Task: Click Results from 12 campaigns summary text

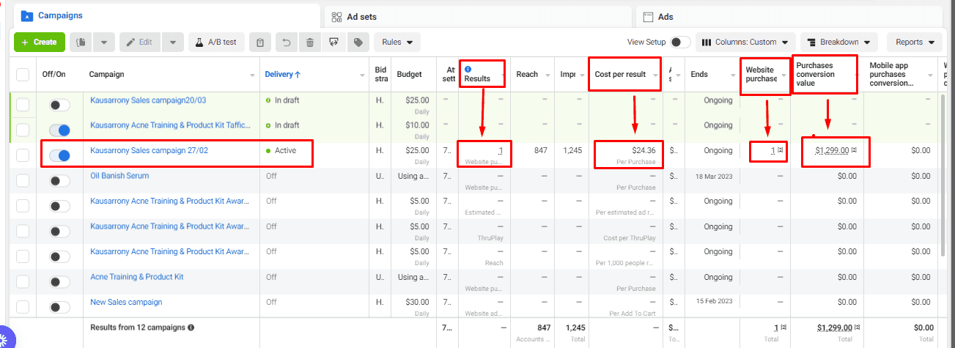Action: 137,327
